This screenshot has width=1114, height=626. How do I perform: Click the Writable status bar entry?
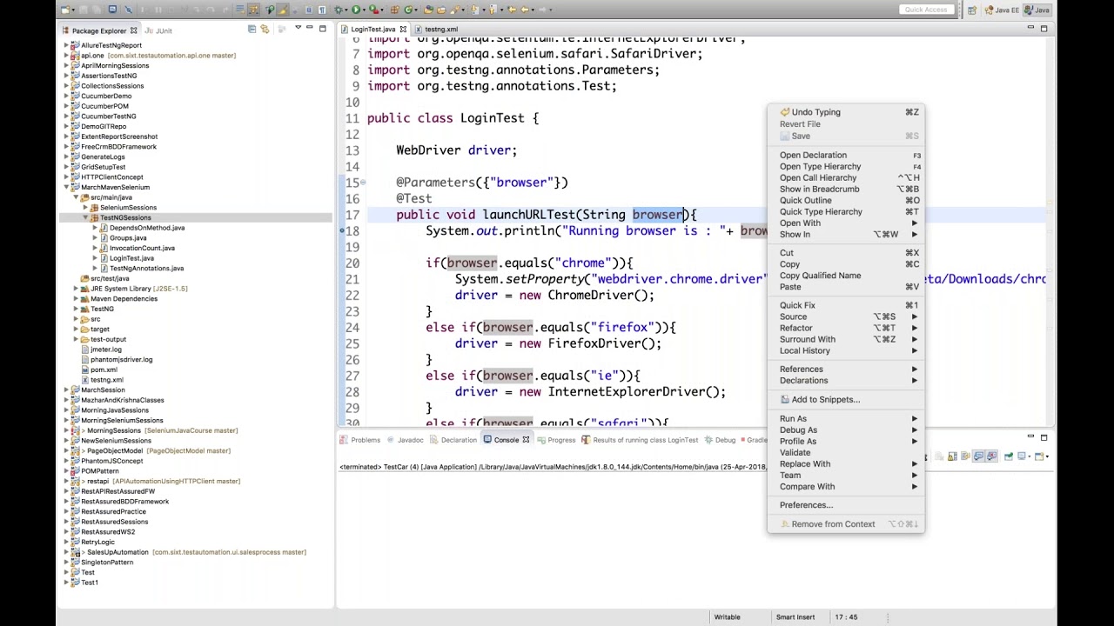tap(728, 617)
